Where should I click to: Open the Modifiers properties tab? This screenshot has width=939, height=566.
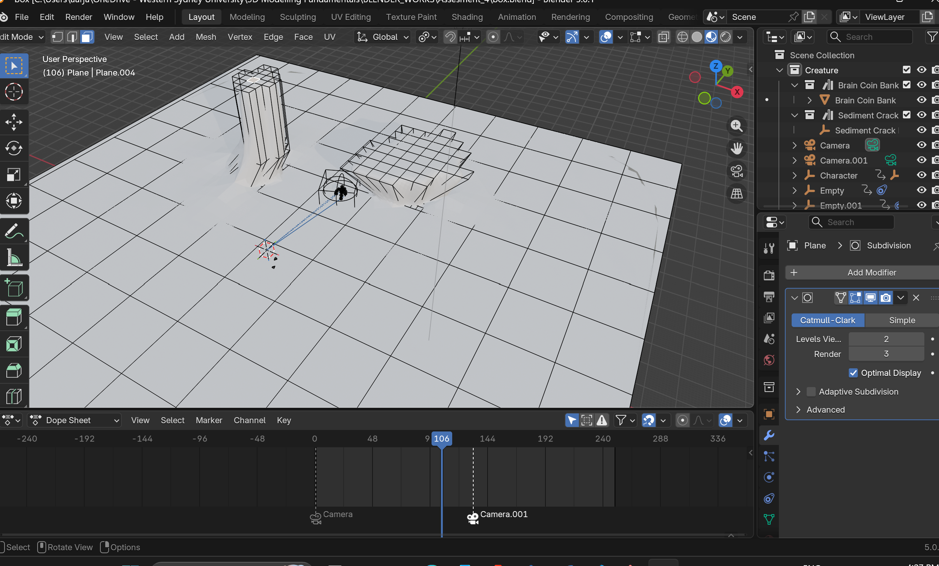click(769, 435)
